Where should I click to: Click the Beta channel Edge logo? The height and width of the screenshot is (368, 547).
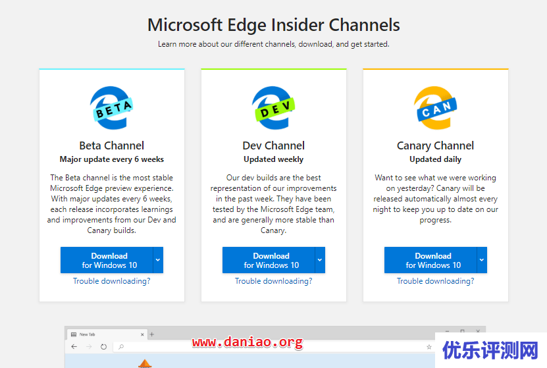click(112, 108)
